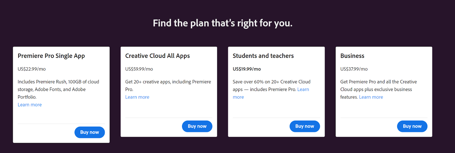Select Buy now on the Business plan
This screenshot has height=153, width=455.
(412, 126)
